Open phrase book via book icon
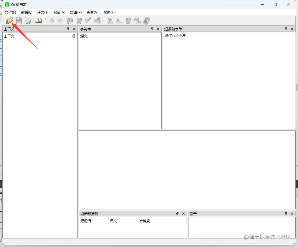 (39, 21)
